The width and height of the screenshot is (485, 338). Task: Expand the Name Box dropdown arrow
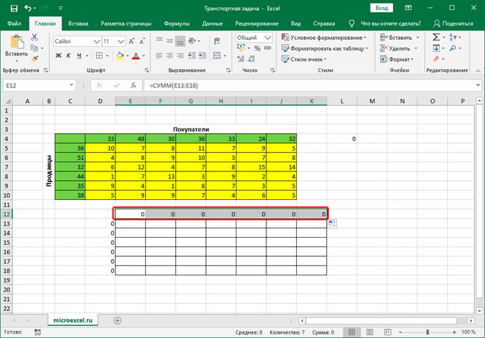pos(71,85)
